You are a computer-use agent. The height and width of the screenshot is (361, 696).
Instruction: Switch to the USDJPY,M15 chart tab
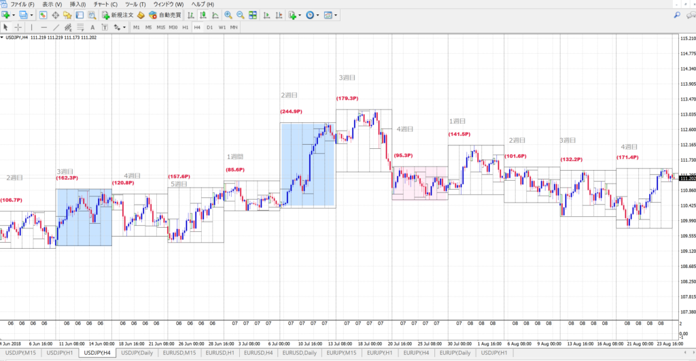[20, 353]
